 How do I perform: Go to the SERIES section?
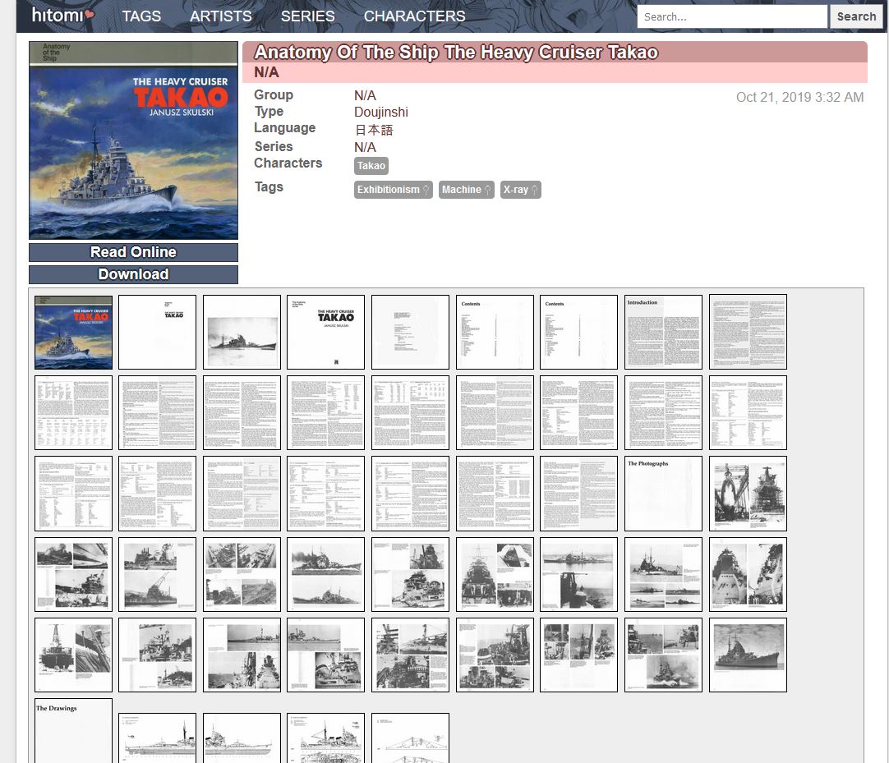point(307,16)
